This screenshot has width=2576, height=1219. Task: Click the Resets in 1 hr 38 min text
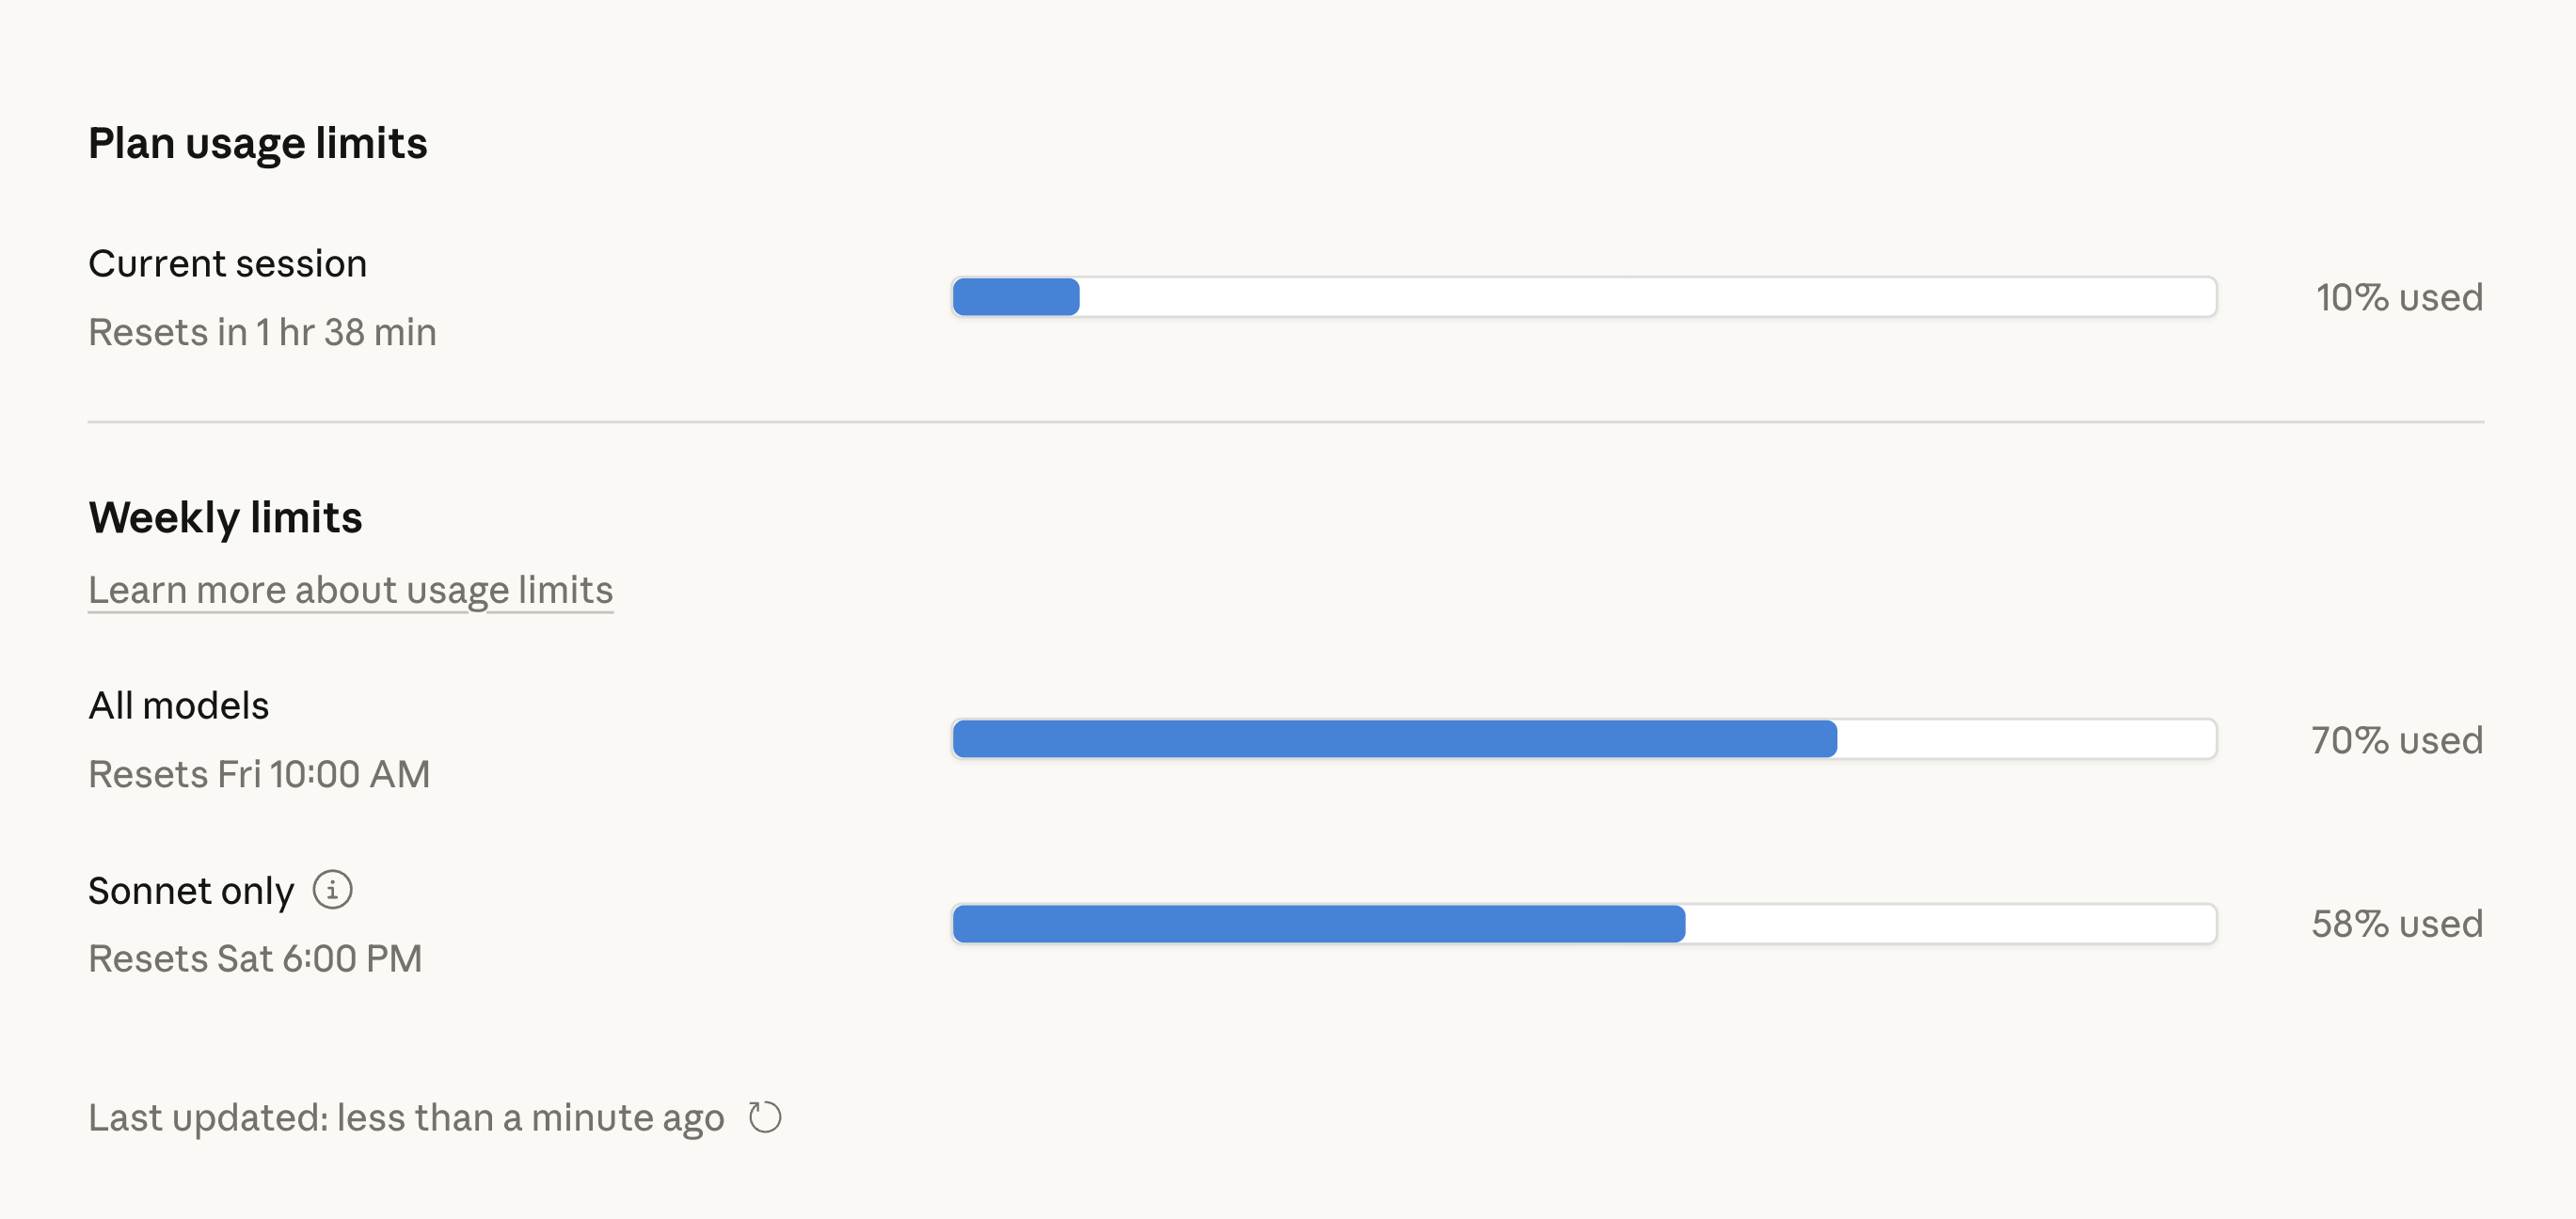[262, 332]
